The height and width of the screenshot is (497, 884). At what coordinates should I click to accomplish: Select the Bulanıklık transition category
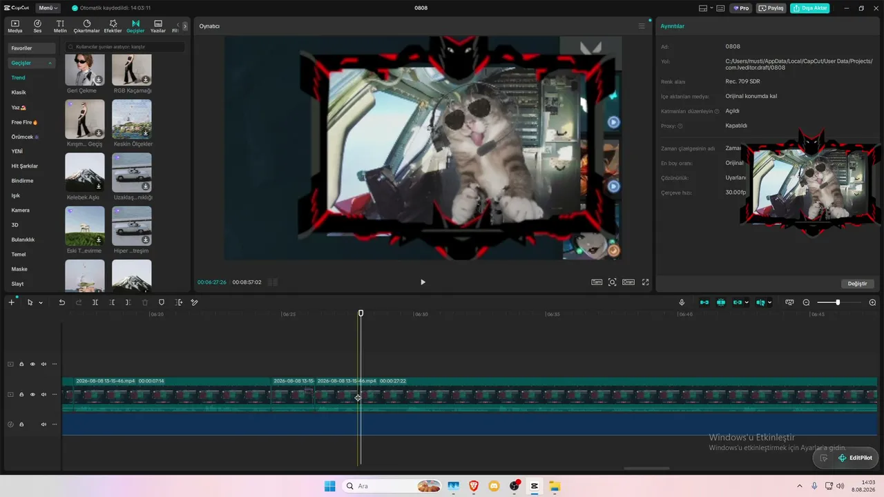point(23,240)
